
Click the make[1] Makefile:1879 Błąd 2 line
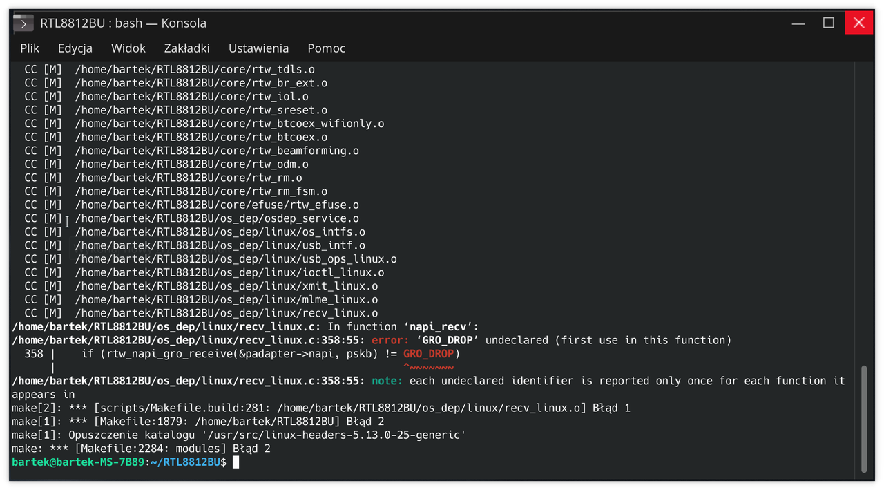click(x=198, y=422)
